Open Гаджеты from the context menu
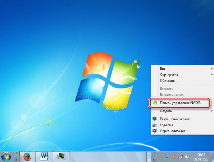 click(x=182, y=125)
